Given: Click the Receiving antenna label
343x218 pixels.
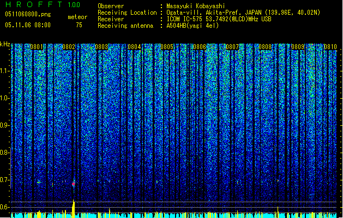Looking at the screenshot, I should 125,26.
